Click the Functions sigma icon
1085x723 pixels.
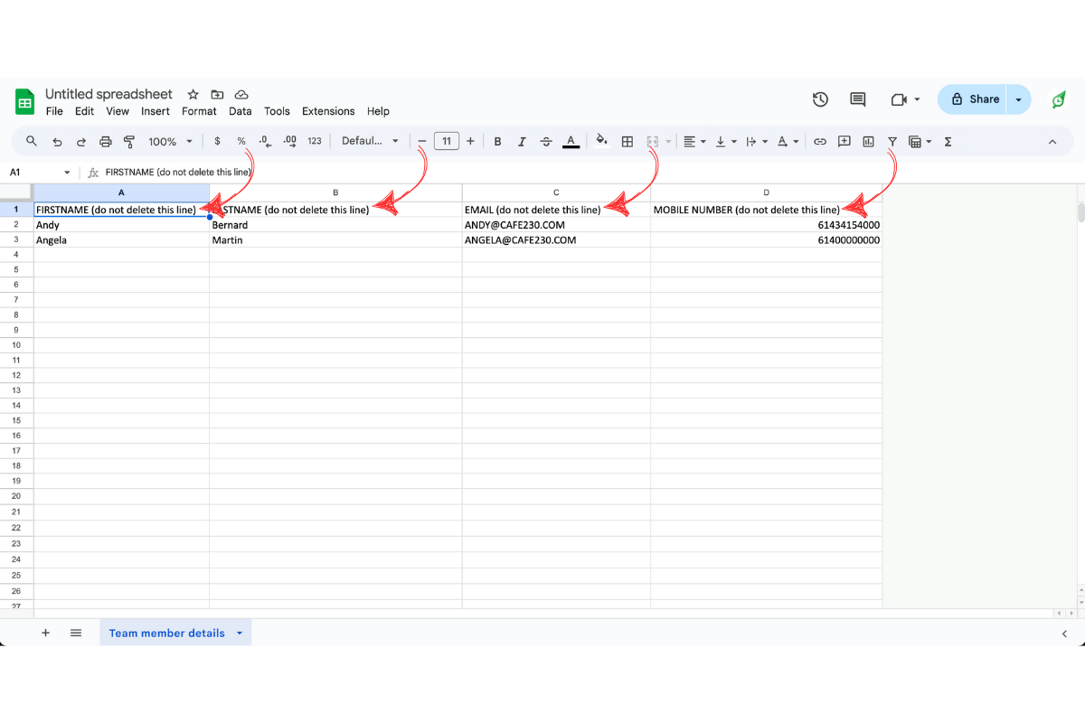coord(948,142)
